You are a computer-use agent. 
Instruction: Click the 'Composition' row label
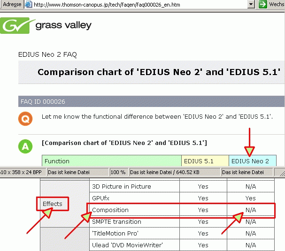[110, 210]
